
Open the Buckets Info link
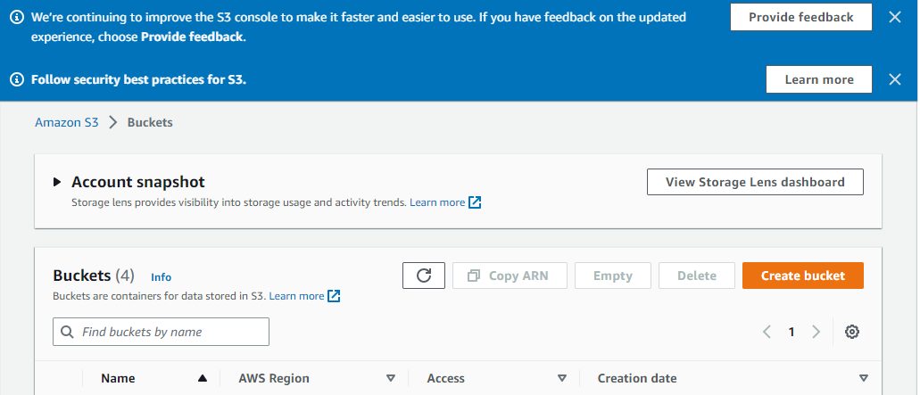[162, 277]
